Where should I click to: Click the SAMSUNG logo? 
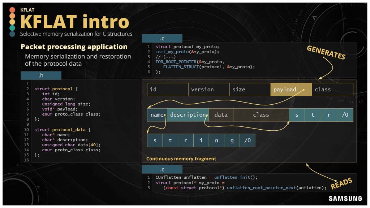pyautogui.click(x=345, y=199)
